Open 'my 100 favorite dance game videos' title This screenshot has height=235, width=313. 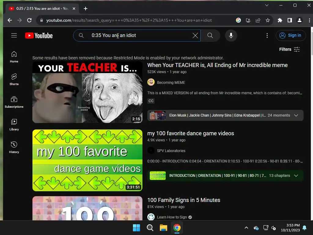[191, 133]
